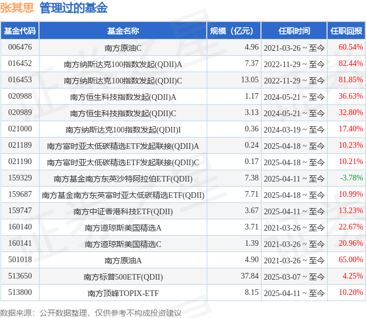Click 南方纳斯达克100指数发起(QDII)C
366x318 pixels.
point(123,81)
